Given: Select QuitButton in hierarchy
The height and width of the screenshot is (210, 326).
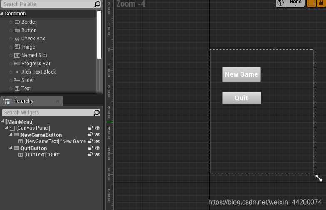Looking at the screenshot, I should click(34, 148).
